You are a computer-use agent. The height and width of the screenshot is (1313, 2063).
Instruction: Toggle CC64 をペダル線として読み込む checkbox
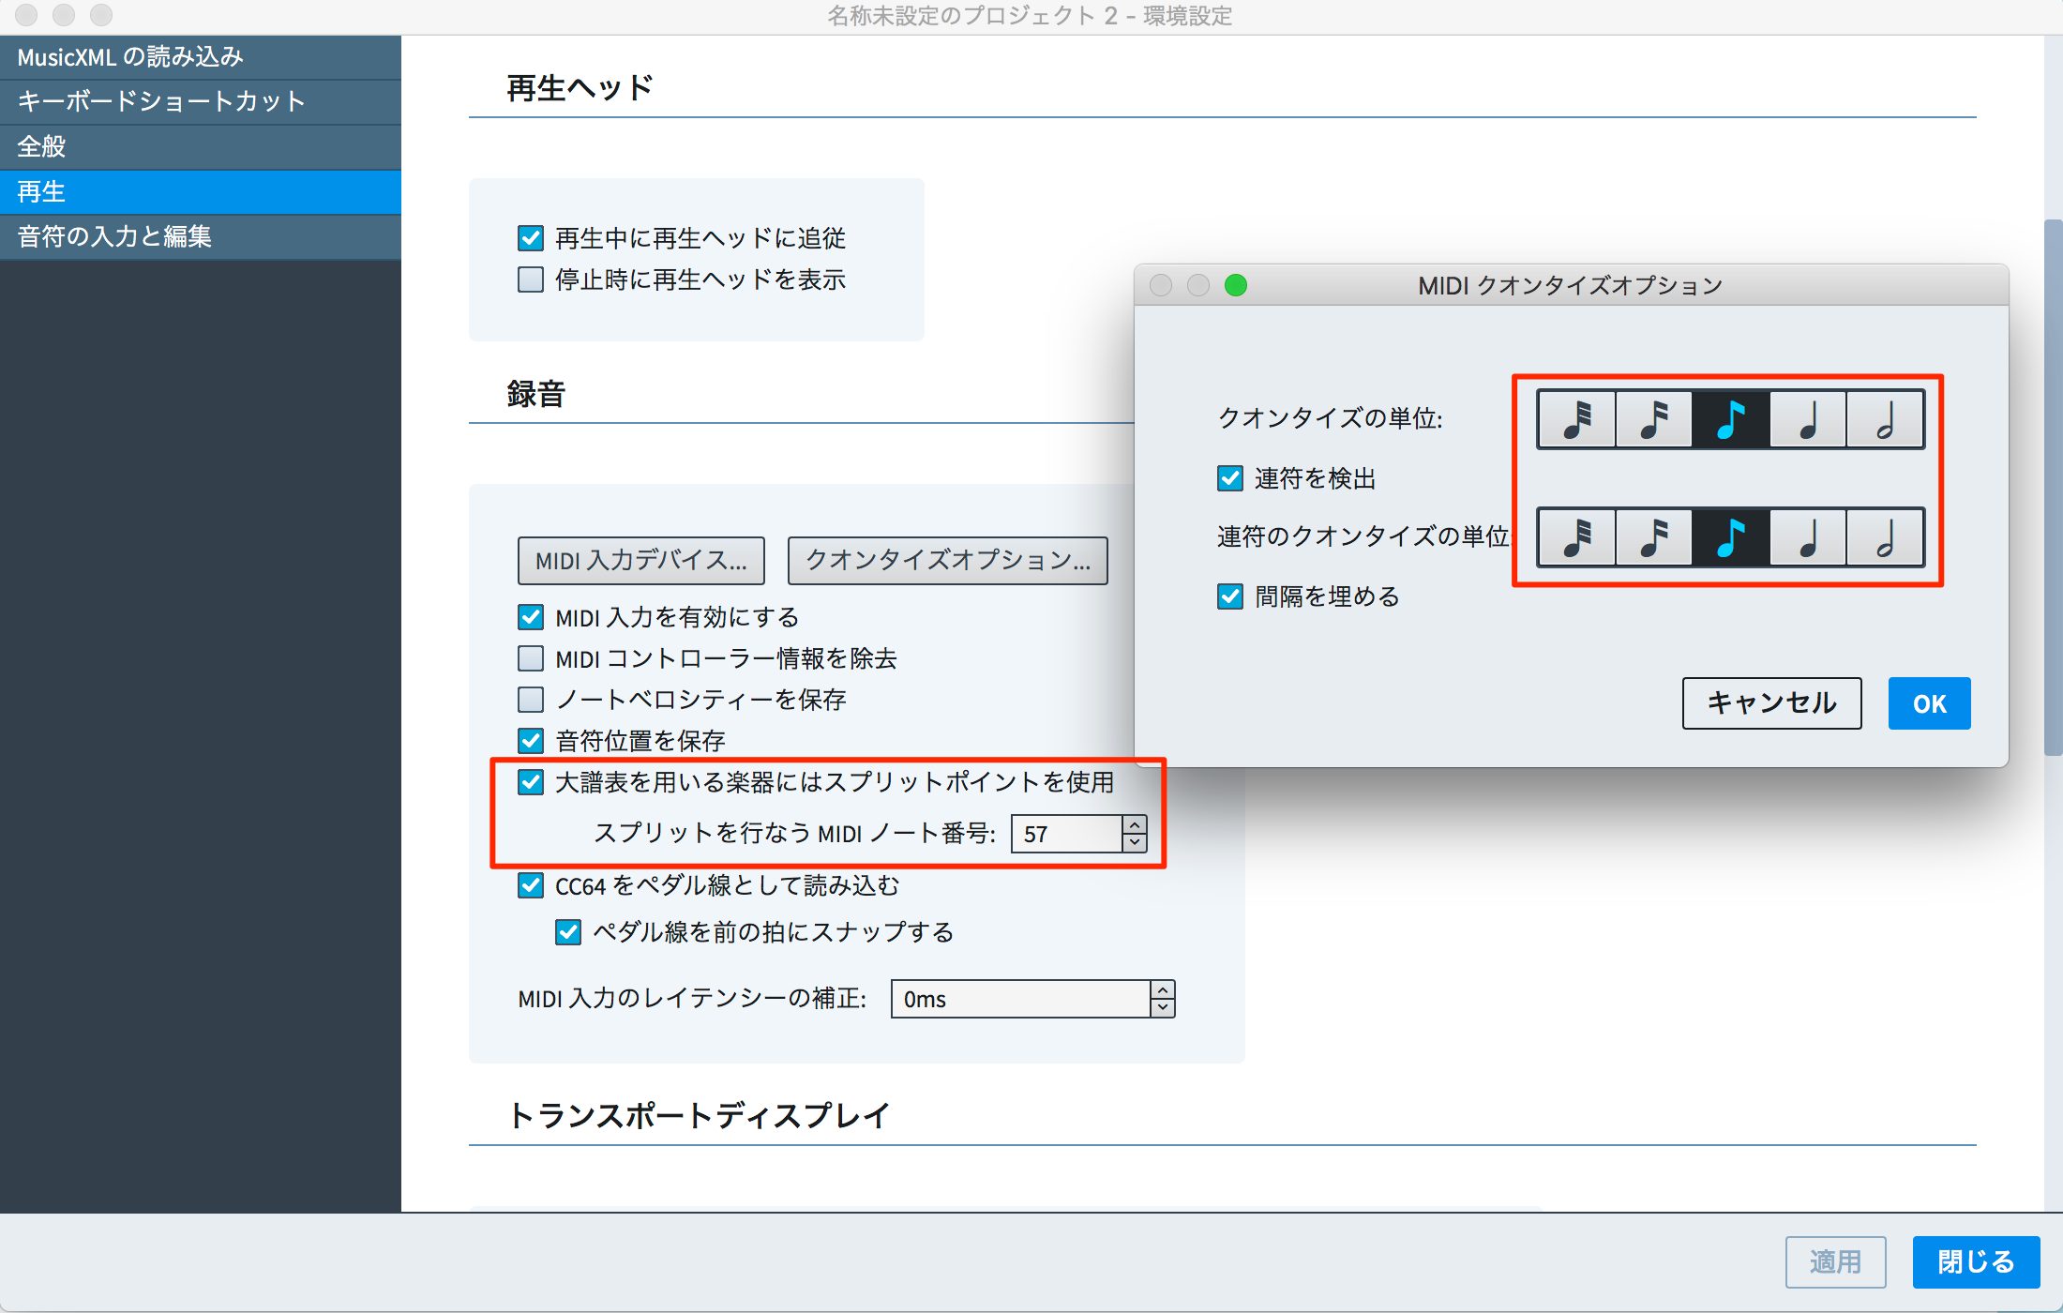pos(531,885)
